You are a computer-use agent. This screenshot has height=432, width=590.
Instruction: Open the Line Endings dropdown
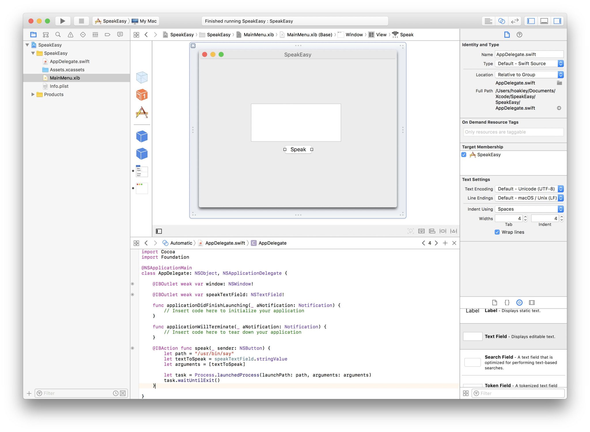[529, 198]
